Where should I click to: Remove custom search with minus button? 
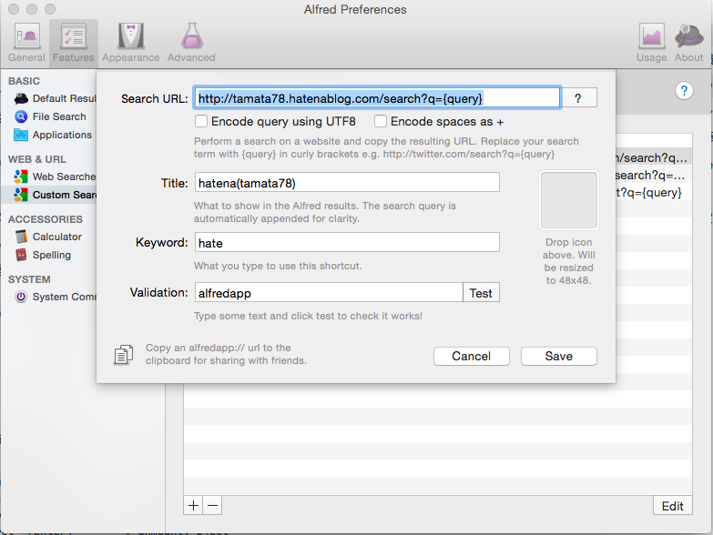[212, 505]
